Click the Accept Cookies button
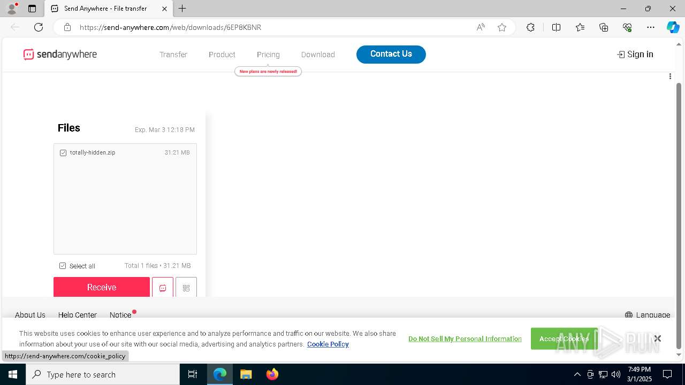This screenshot has height=385, width=685. tap(564, 338)
